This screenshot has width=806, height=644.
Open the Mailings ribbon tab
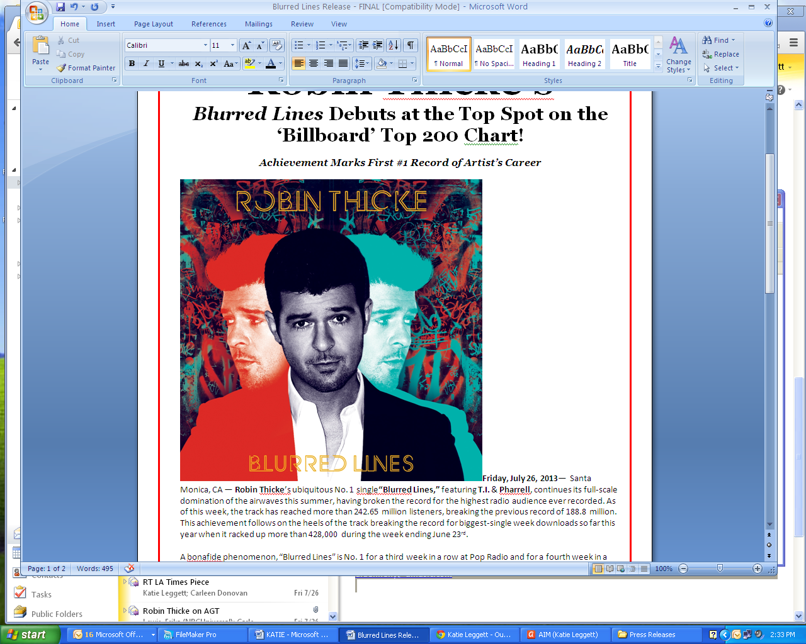(259, 24)
